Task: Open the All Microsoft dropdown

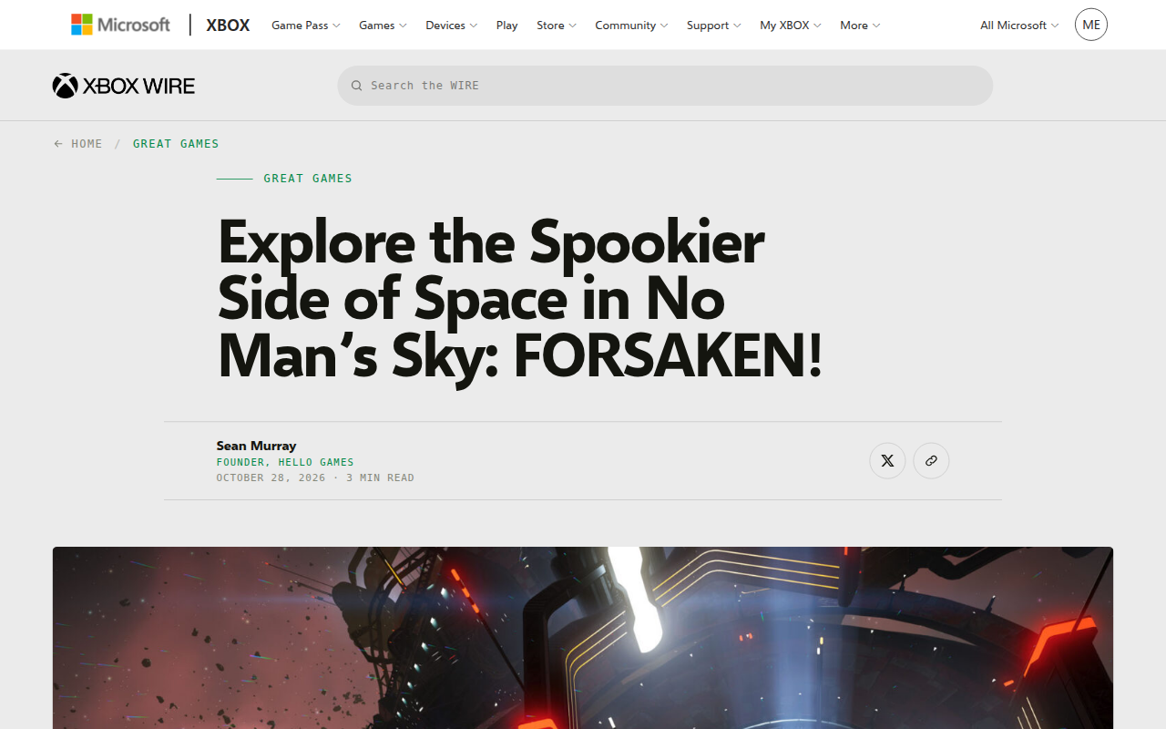Action: pos(1019,26)
